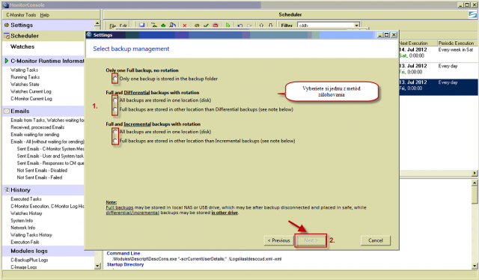Click the green add task icon in toolbar
This screenshot has width=479, height=280.
tap(163, 25)
